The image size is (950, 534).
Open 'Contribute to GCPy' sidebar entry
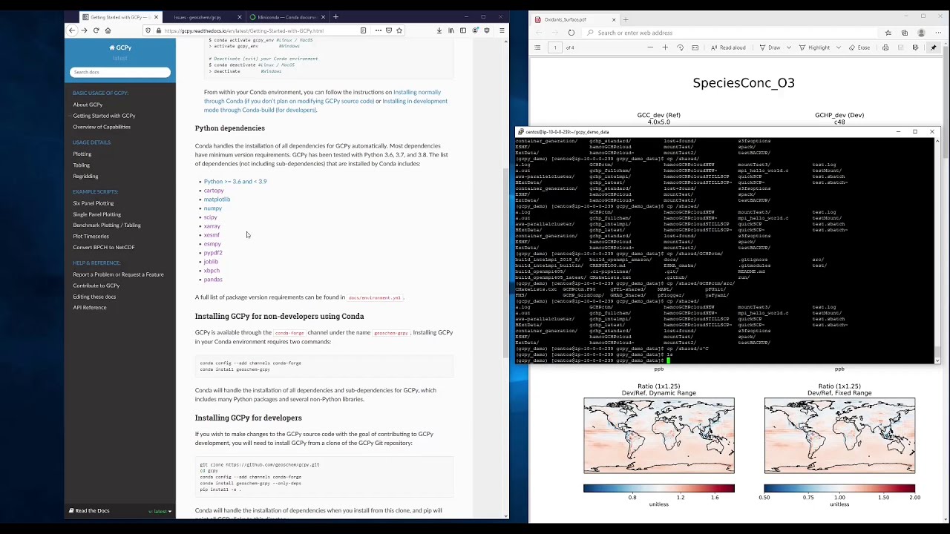pos(96,286)
